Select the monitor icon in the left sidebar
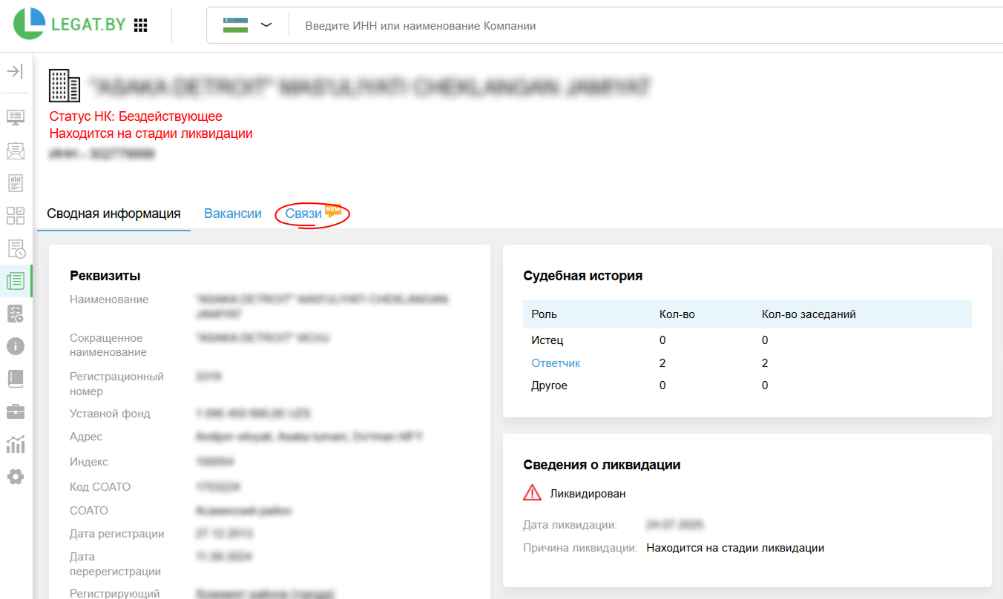This screenshot has height=599, width=1003. pos(16,117)
